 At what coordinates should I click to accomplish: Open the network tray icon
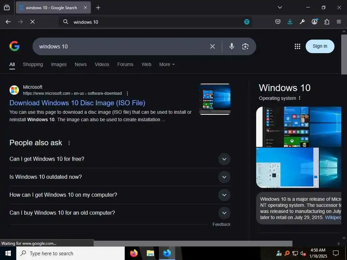[x=295, y=253]
